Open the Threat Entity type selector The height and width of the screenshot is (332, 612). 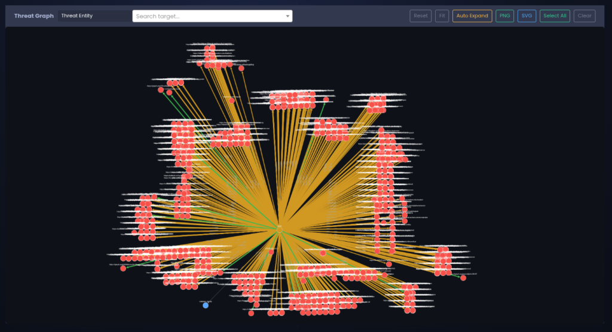coord(94,16)
